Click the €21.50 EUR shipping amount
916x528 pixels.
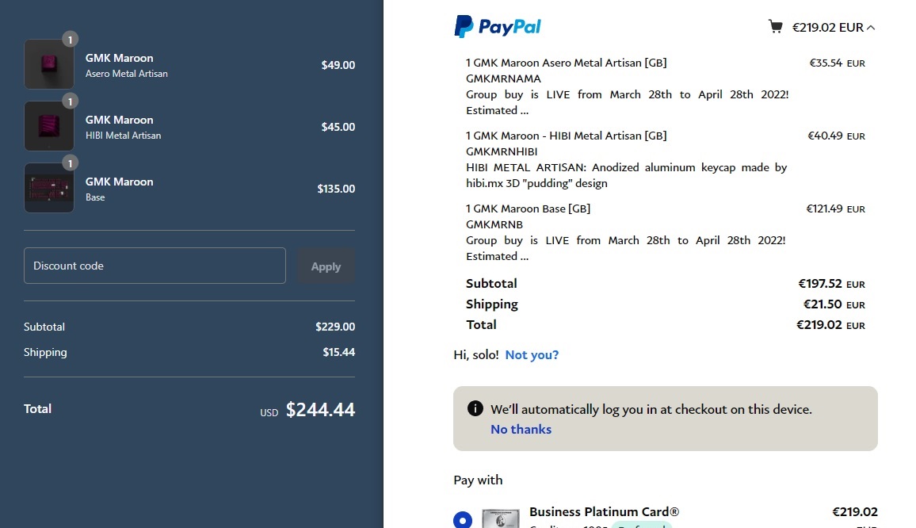click(x=834, y=304)
